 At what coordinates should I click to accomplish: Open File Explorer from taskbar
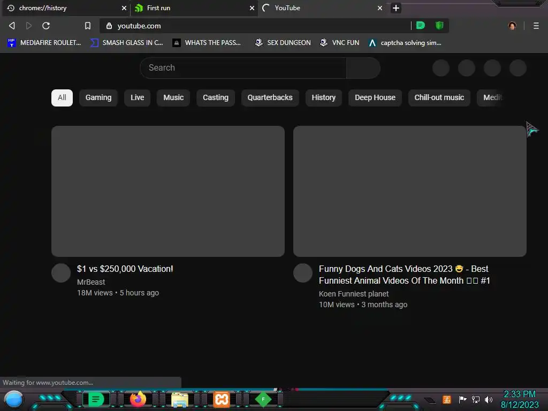pyautogui.click(x=180, y=400)
